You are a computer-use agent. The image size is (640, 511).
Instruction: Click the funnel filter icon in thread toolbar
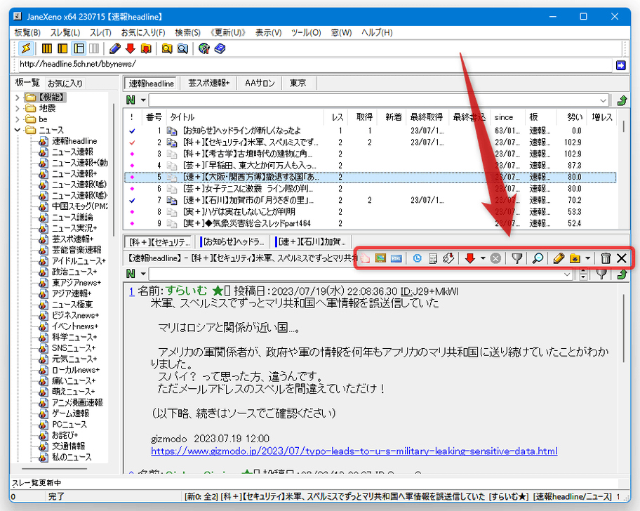click(516, 258)
